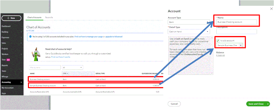Focus the Filter by name field
The width and height of the screenshot is (274, 110).
click(45, 67)
